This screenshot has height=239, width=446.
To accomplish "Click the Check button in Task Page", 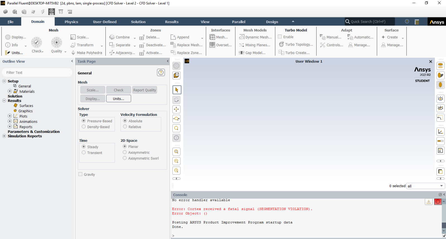I will (119, 90).
